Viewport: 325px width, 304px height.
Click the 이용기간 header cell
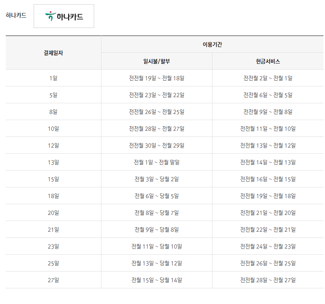(212, 44)
